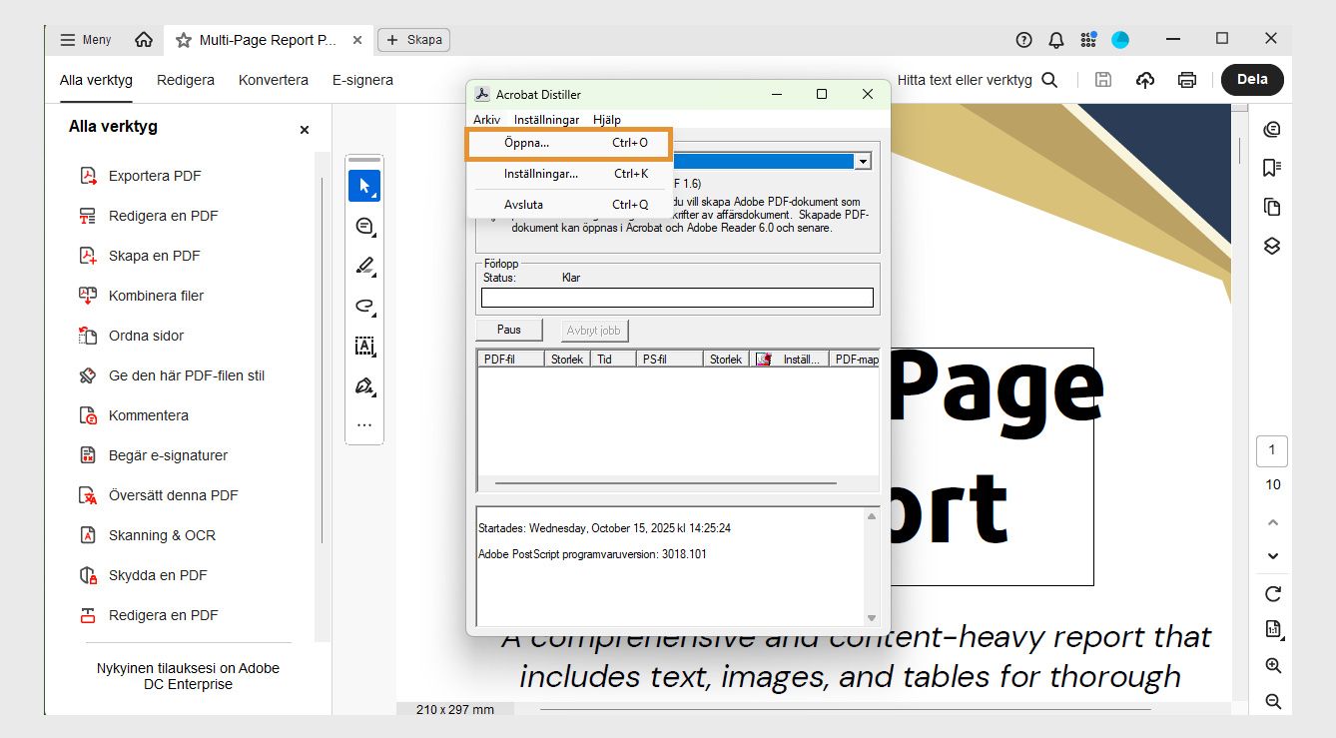Click the Hitta text eller verktyg search
Screen dimensions: 1336x738
pos(978,80)
